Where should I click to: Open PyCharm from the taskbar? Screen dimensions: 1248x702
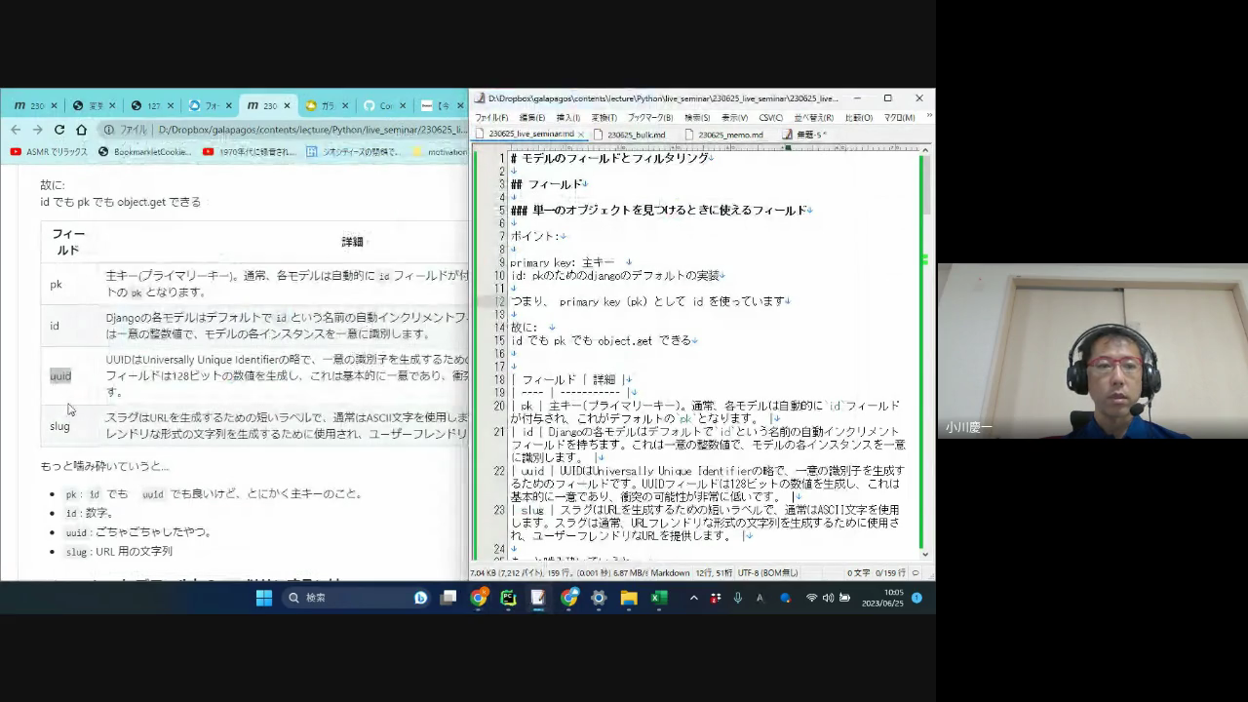[x=508, y=598]
